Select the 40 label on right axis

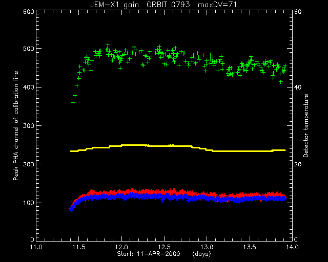(x=298, y=87)
